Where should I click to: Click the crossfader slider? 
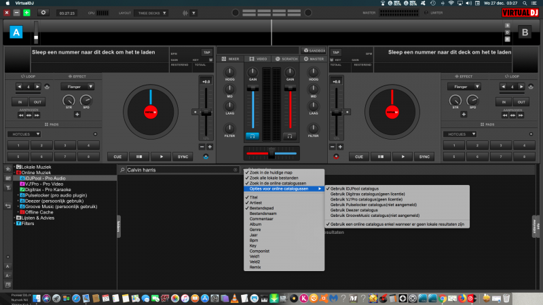271,153
